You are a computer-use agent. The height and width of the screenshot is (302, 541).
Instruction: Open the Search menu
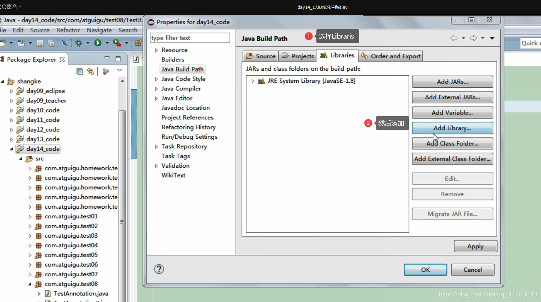[128, 30]
